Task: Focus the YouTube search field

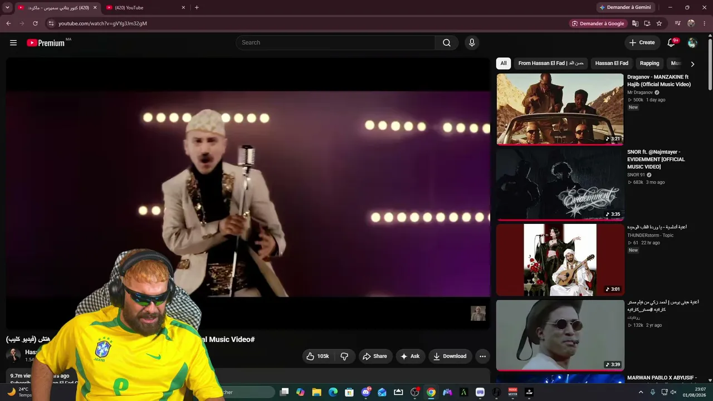Action: [x=336, y=43]
